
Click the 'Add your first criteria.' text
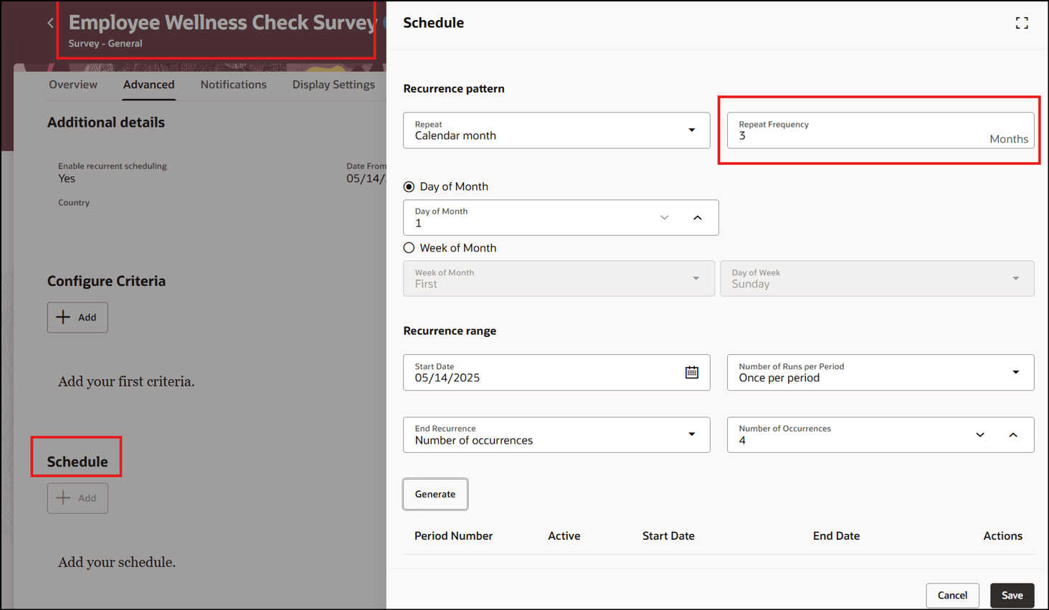pyautogui.click(x=126, y=381)
